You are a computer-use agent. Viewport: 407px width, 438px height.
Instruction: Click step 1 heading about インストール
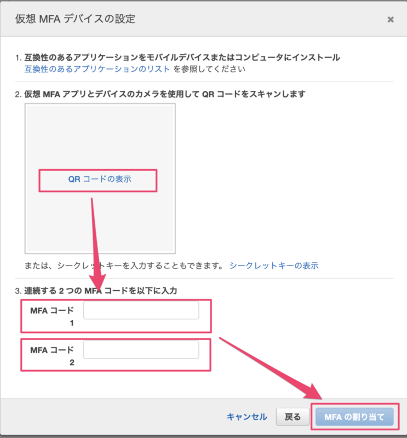(182, 57)
